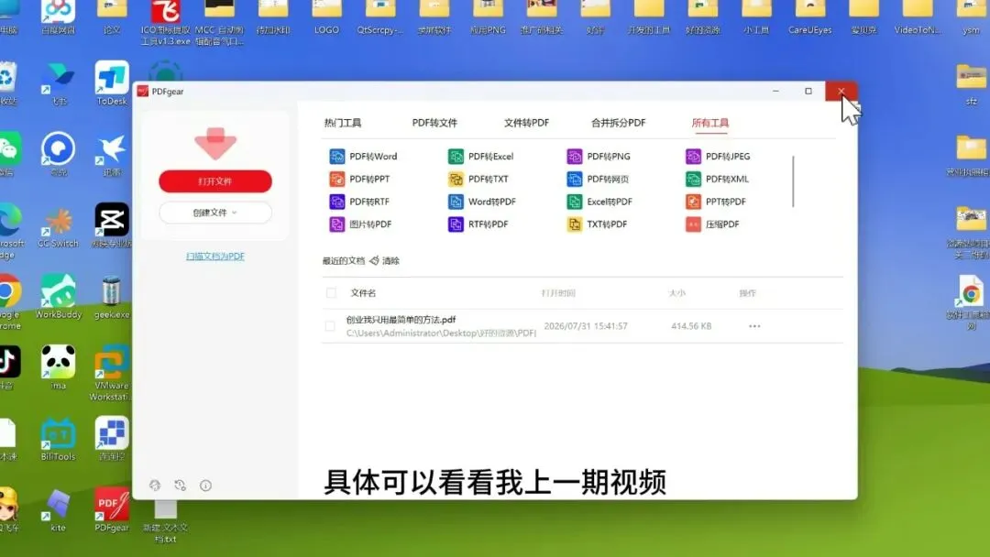The height and width of the screenshot is (557, 990).
Task: Click the 414.56 KB size value
Action: coord(691,326)
